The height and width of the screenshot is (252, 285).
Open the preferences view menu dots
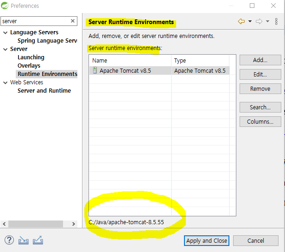(x=276, y=21)
